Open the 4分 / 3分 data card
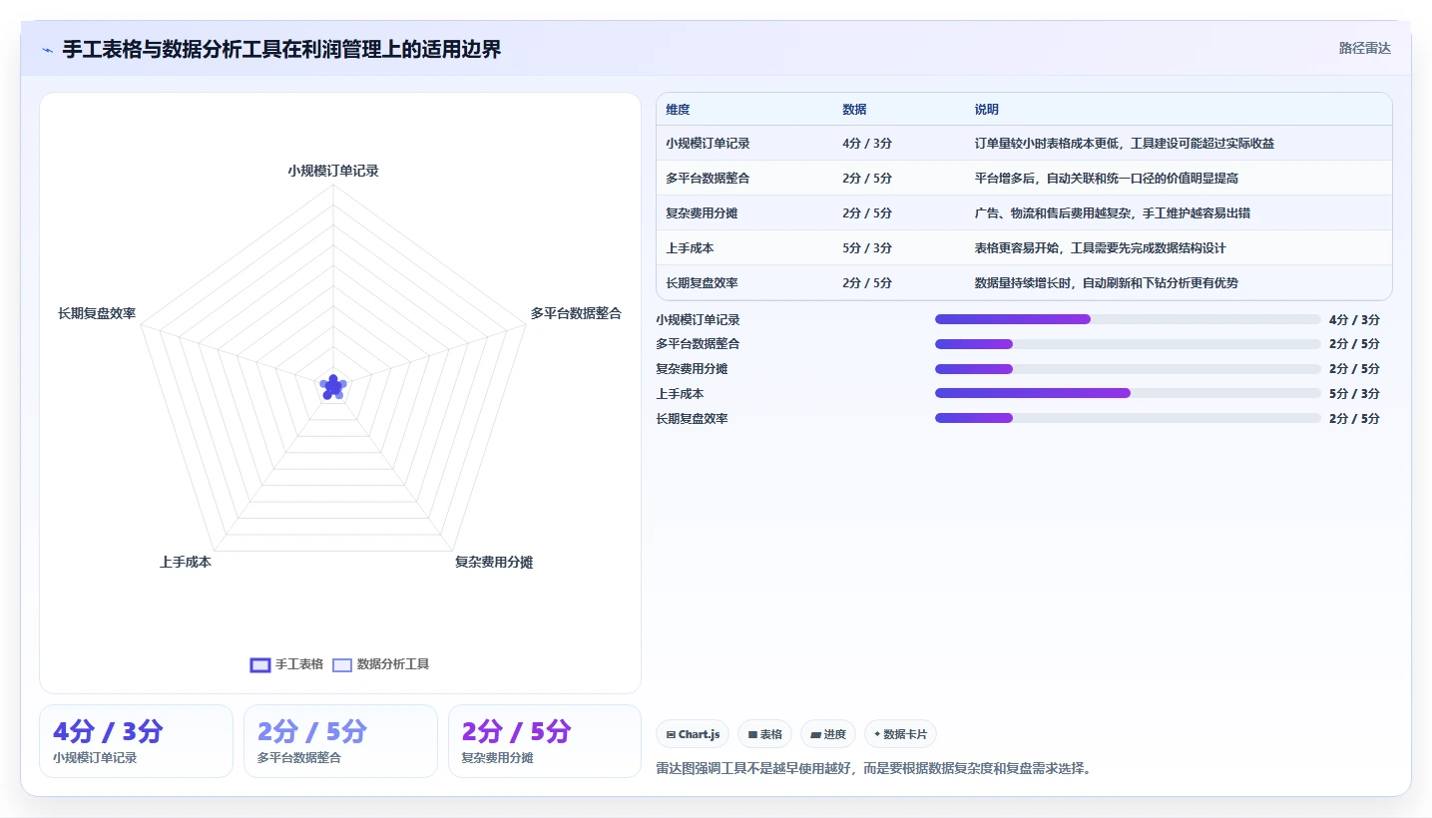This screenshot has width=1432, height=818. (136, 741)
